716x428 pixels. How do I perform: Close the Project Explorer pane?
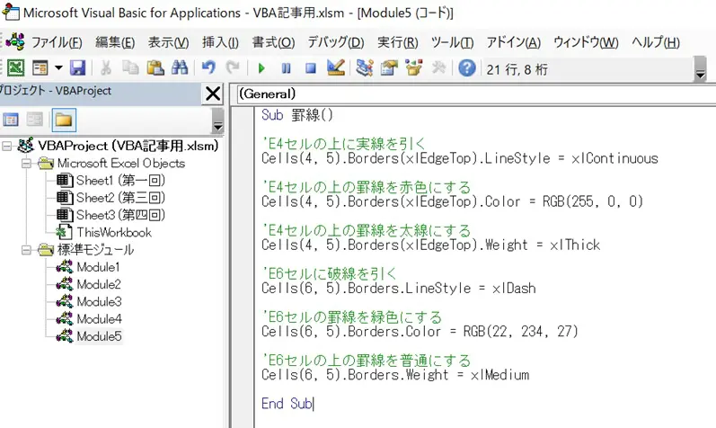[x=213, y=94]
